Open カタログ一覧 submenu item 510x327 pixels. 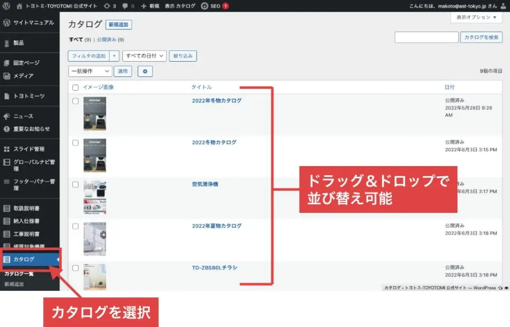tap(19, 274)
